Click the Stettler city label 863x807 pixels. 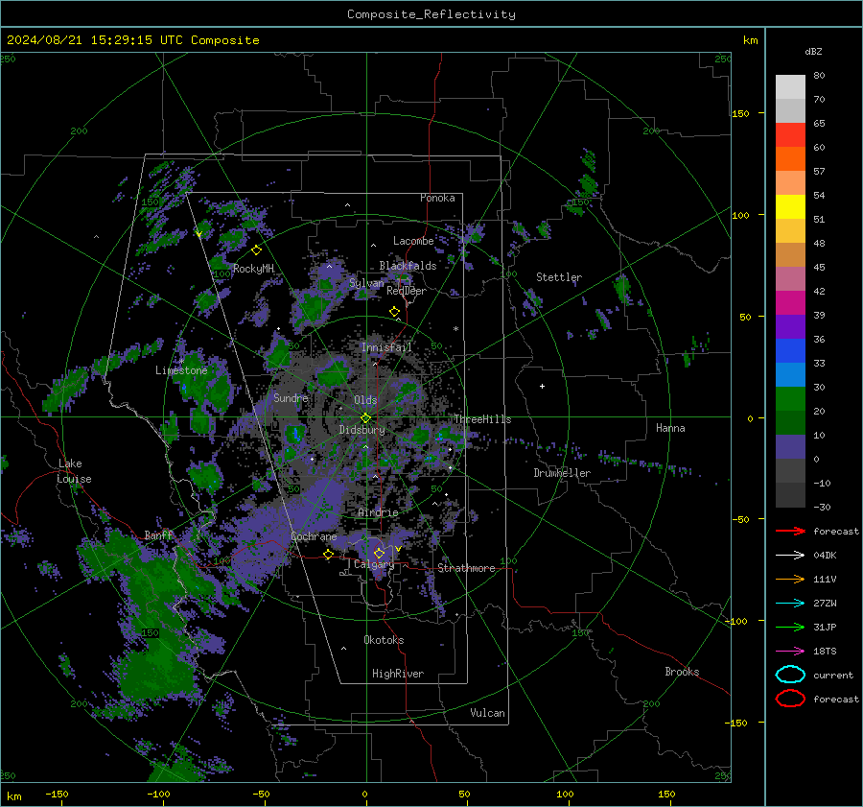point(559,277)
